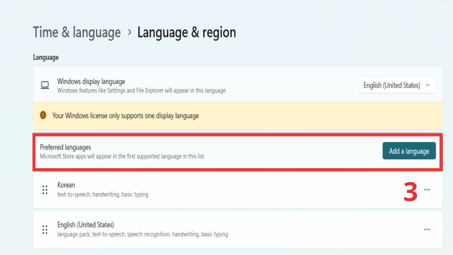Click the three-dot menu in the Korean row
Image resolution: width=453 pixels, height=255 pixels.
point(427,189)
